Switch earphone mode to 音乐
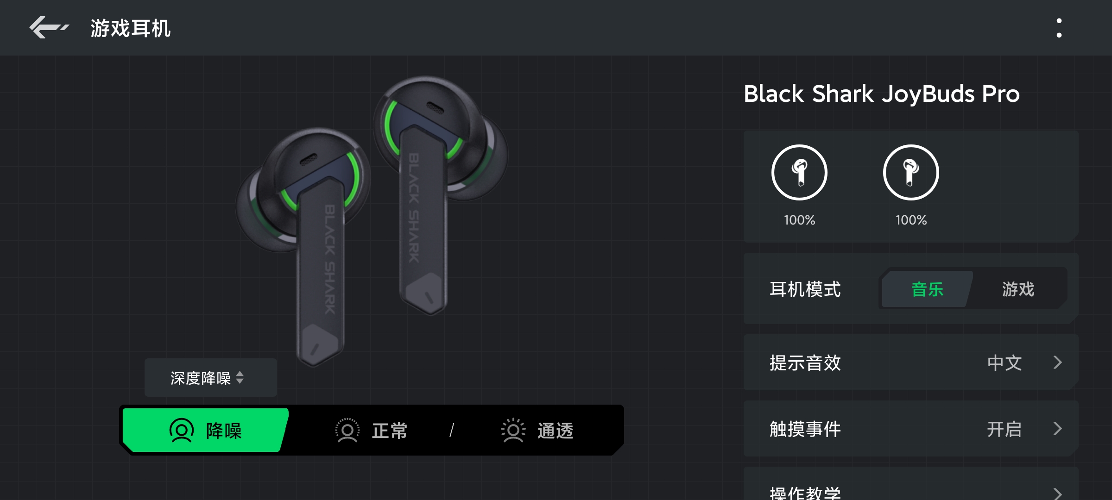The height and width of the screenshot is (500, 1112). click(927, 289)
